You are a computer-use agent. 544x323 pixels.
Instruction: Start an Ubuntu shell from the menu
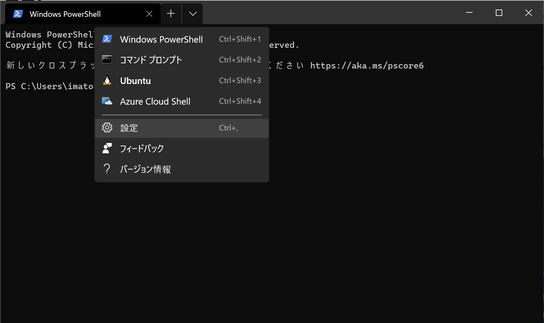point(182,81)
